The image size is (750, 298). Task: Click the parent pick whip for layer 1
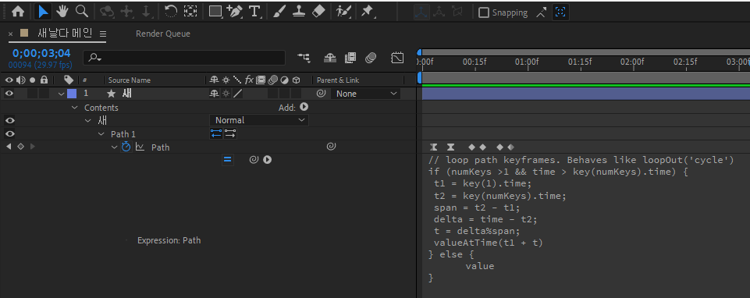point(321,94)
